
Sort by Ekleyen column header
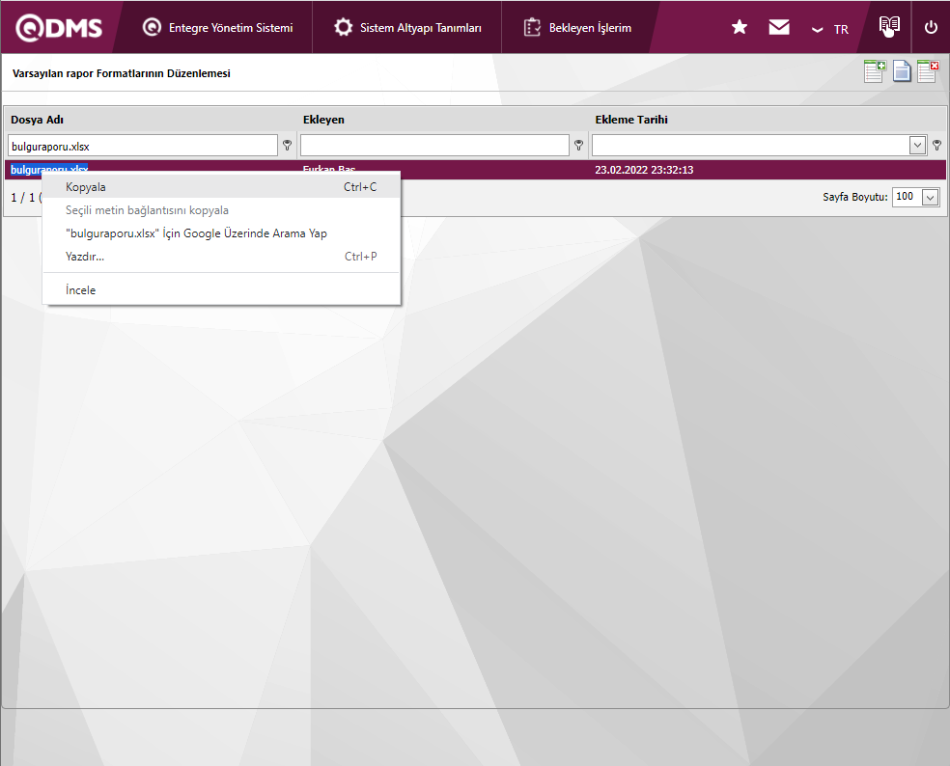323,120
